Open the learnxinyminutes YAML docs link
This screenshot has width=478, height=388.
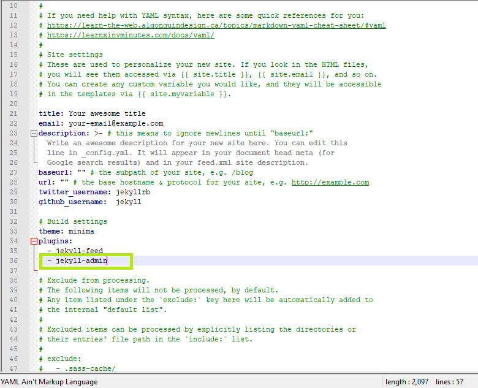pyautogui.click(x=131, y=35)
